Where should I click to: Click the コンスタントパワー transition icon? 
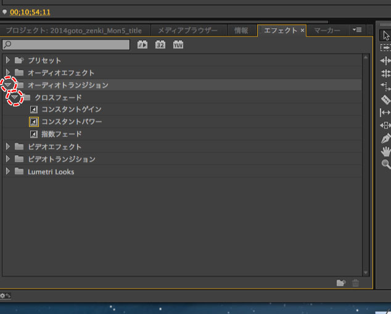34,122
